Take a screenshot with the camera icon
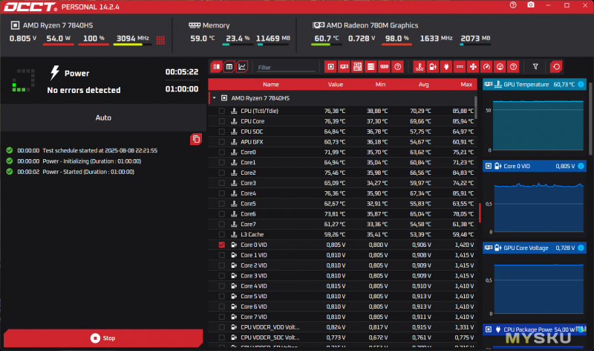 coord(530,5)
